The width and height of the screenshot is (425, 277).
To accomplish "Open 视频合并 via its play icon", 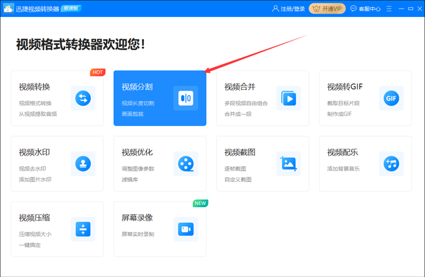I will [x=288, y=98].
